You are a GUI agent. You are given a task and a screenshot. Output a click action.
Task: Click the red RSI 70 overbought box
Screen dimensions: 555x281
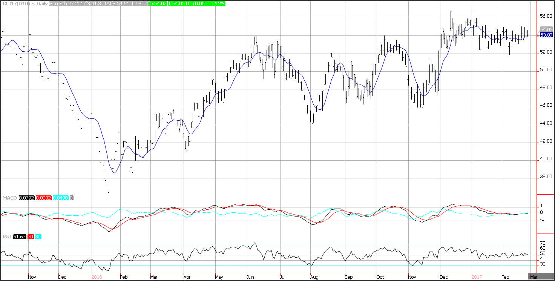31,236
